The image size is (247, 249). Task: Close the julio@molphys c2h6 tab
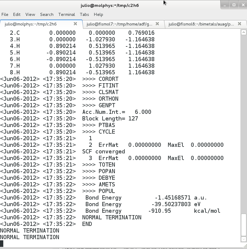(75, 24)
